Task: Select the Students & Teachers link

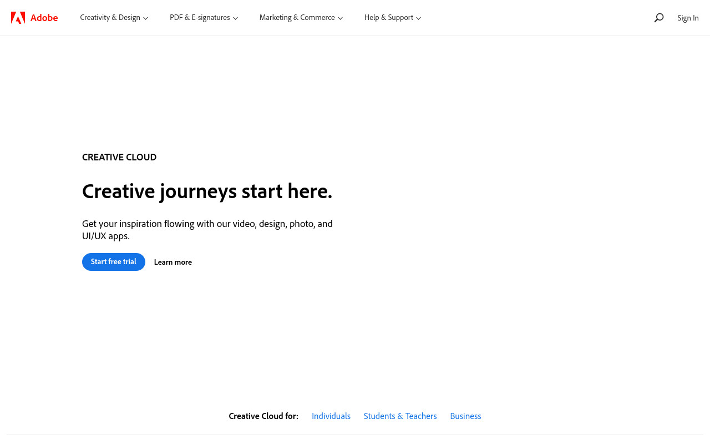Action: [400, 416]
